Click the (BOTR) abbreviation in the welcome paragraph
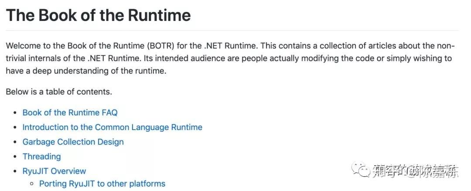This screenshot has width=471, height=191. [160, 46]
